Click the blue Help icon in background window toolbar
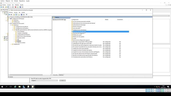Image resolution: width=171 pixels, height=96 pixels. click(x=20, y=7)
